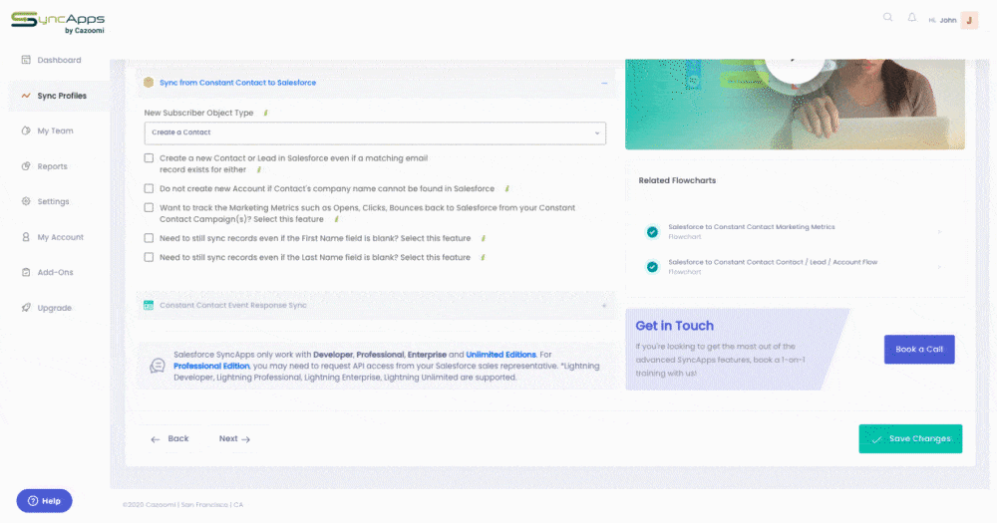Enable tracking Marketing Metrics checkbox
Image resolution: width=997 pixels, height=523 pixels.
(x=149, y=208)
